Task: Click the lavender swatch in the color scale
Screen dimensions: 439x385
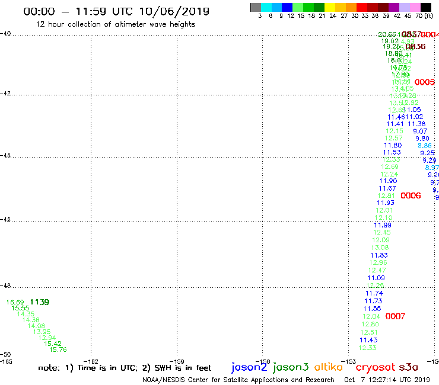Action: point(405,7)
